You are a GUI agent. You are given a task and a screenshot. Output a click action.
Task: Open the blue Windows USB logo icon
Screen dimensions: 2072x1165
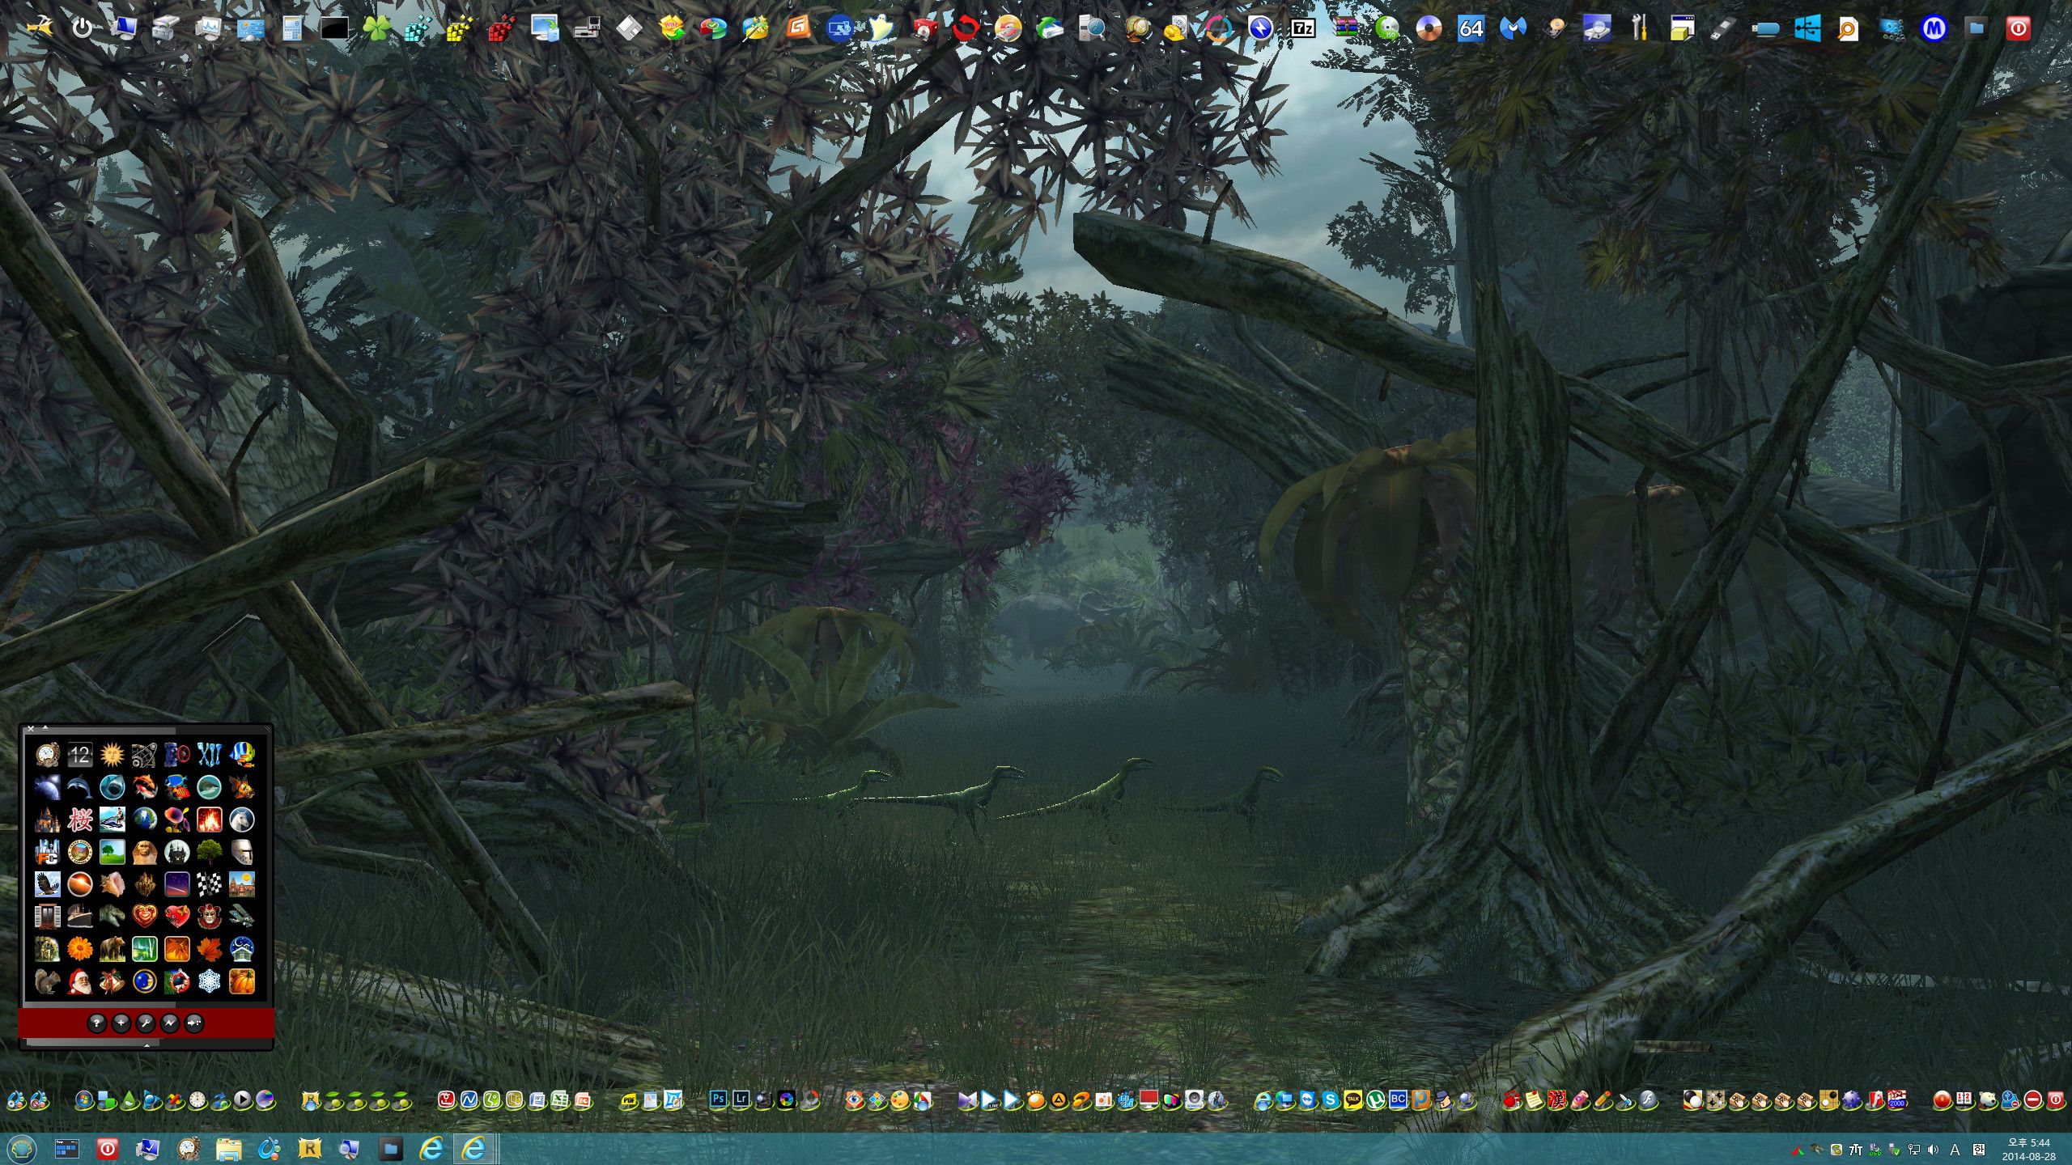pos(1807,29)
